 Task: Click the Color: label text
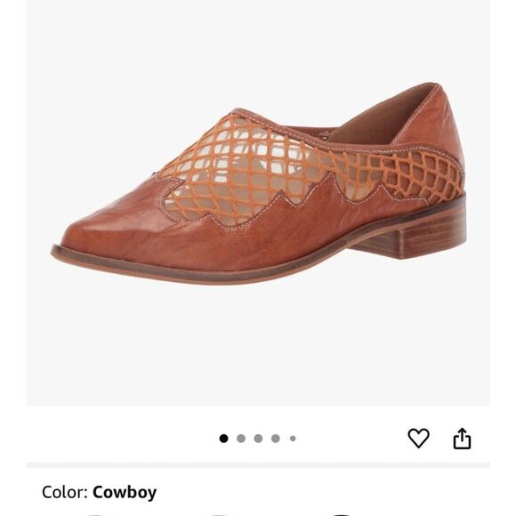click(64, 493)
